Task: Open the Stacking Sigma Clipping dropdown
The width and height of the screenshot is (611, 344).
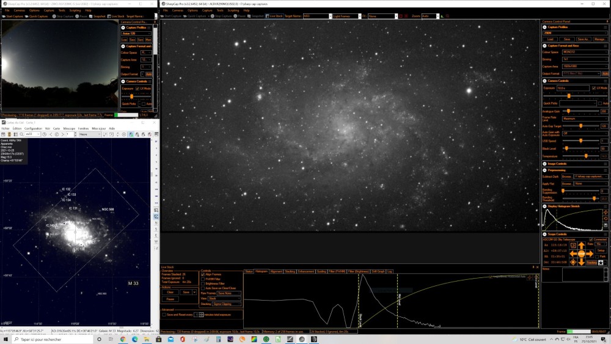Action: (x=226, y=304)
